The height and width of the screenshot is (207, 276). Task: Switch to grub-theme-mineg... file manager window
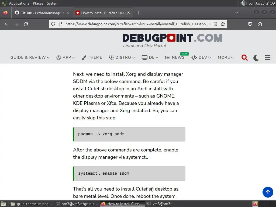[x=31, y=204]
